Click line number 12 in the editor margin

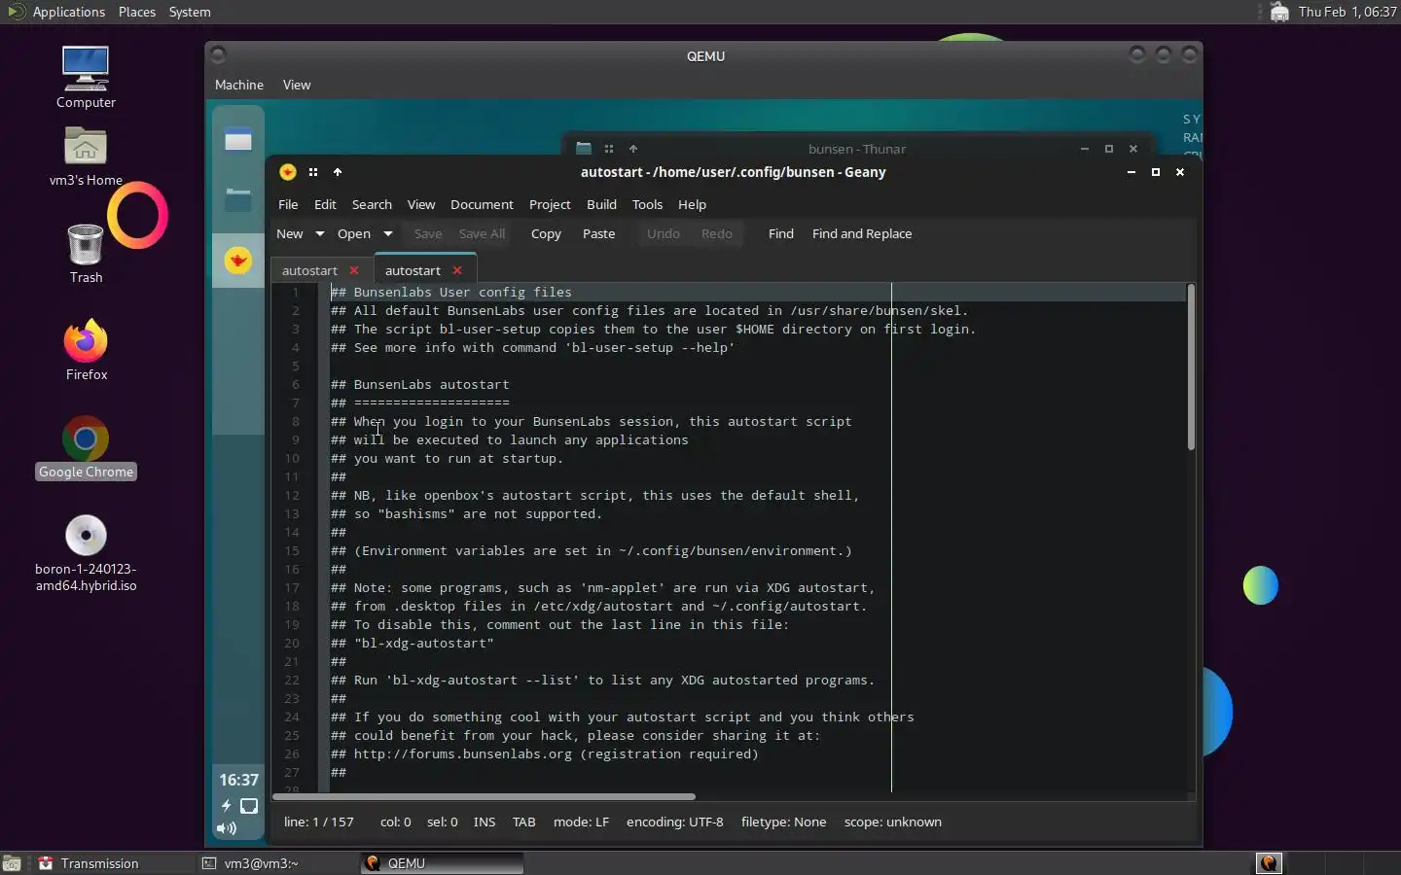click(x=292, y=495)
